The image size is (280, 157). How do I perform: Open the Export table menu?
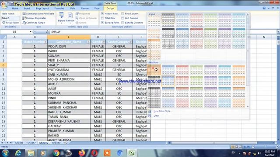point(61,18)
